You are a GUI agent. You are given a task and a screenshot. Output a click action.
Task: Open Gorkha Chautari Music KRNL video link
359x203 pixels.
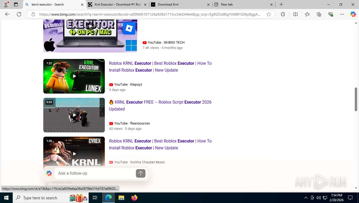[x=160, y=144]
